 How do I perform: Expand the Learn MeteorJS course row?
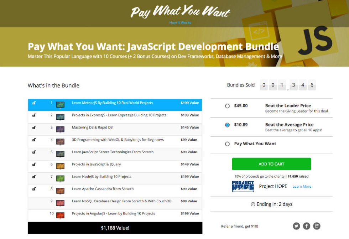point(112,103)
